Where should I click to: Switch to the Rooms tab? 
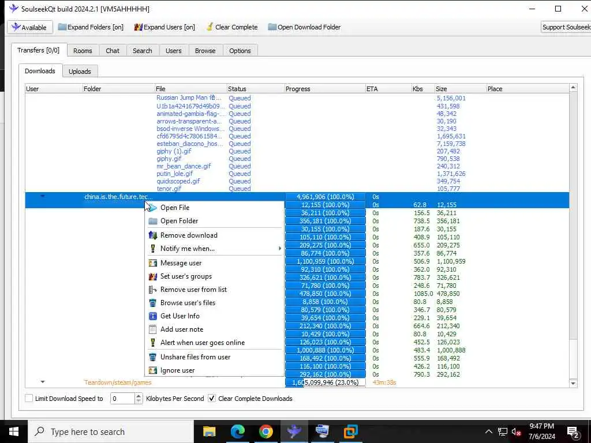coord(83,51)
